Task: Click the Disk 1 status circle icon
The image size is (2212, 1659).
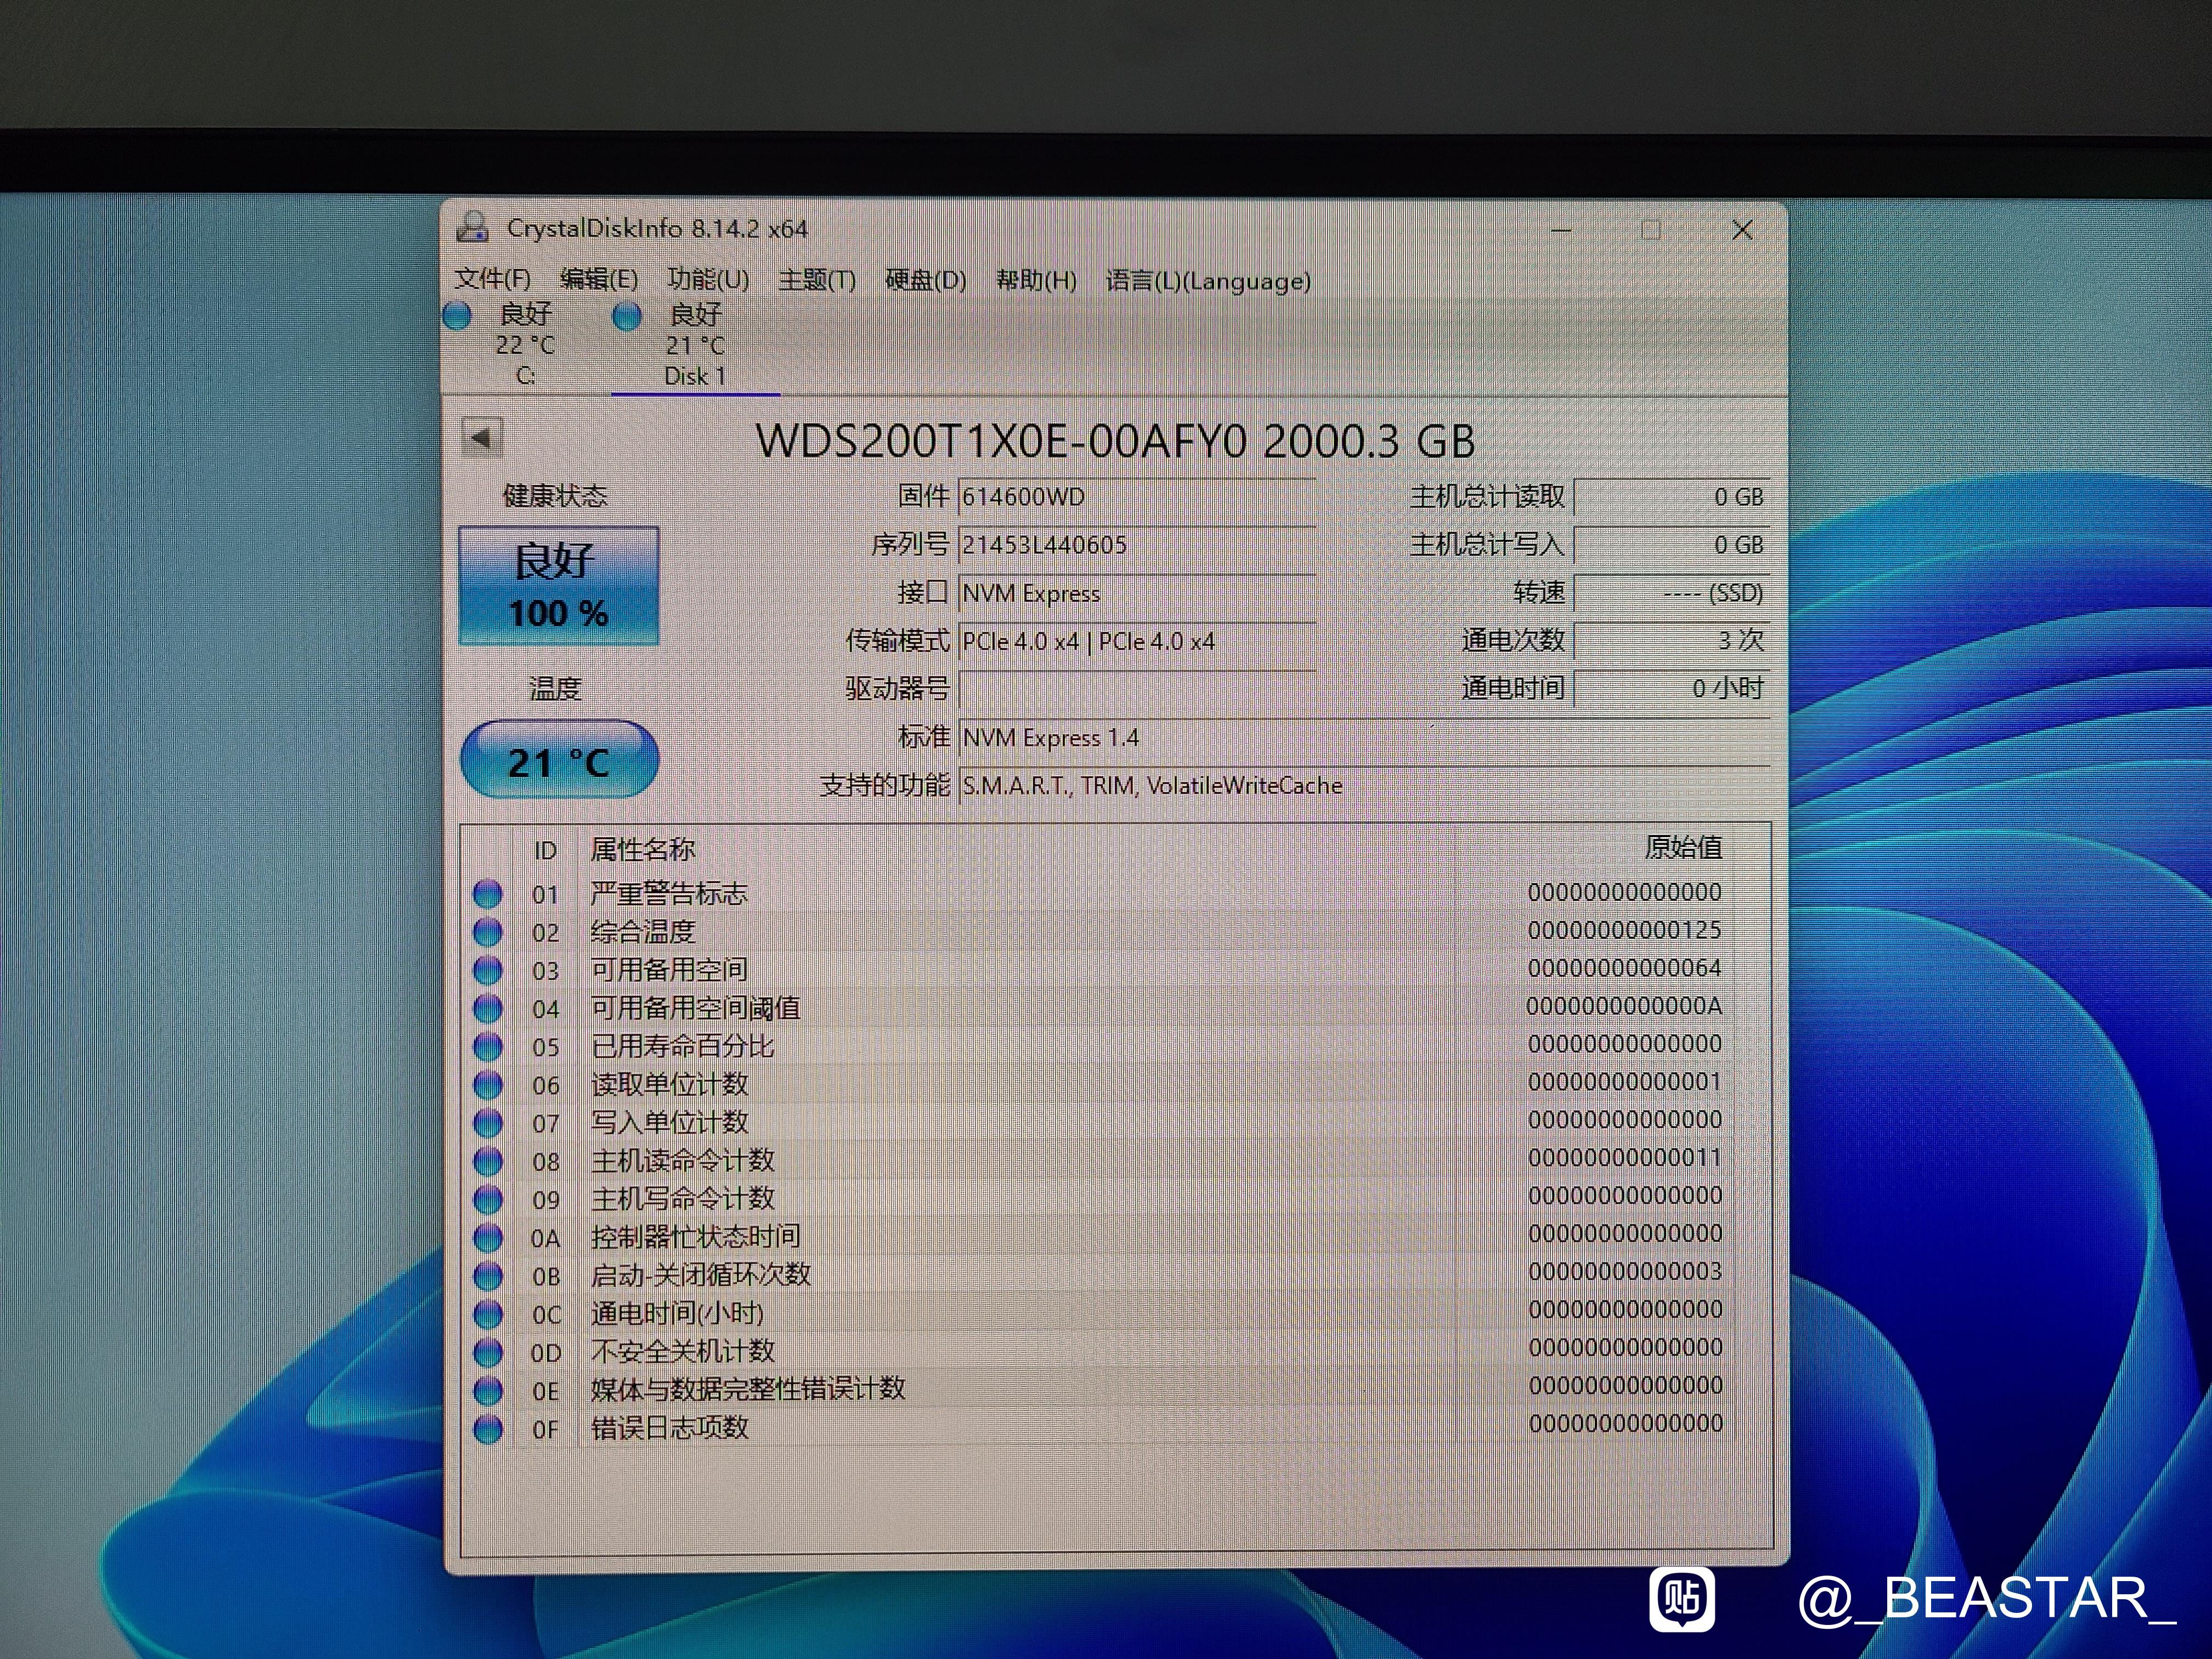Action: point(627,316)
